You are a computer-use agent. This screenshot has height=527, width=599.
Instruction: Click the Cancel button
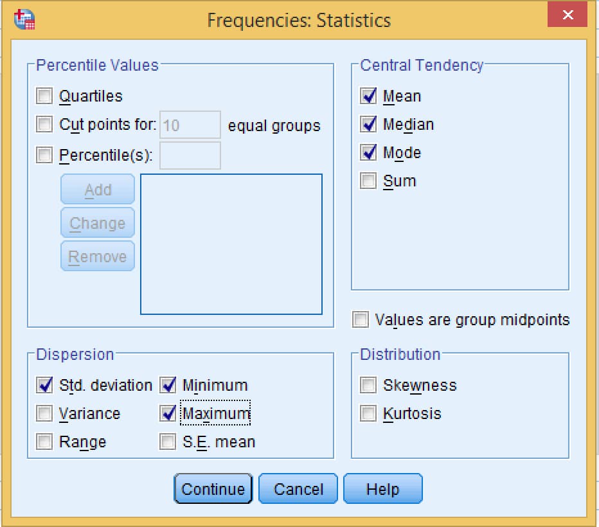coord(298,489)
